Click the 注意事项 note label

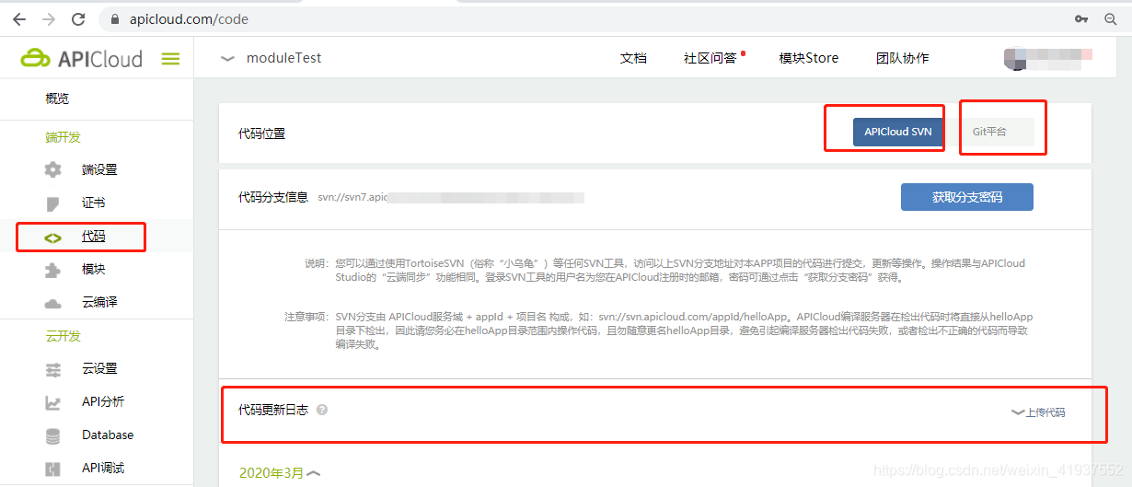coord(305,316)
